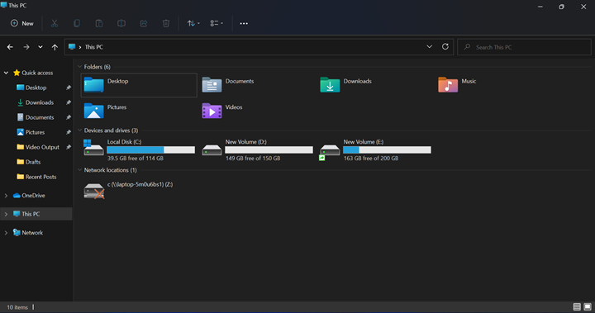Open the See more ellipsis menu
This screenshot has height=313, width=595.
[244, 23]
